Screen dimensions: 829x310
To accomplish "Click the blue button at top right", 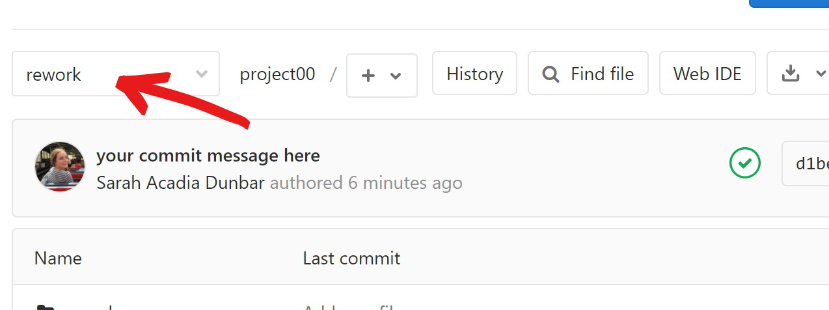I will coord(789,3).
